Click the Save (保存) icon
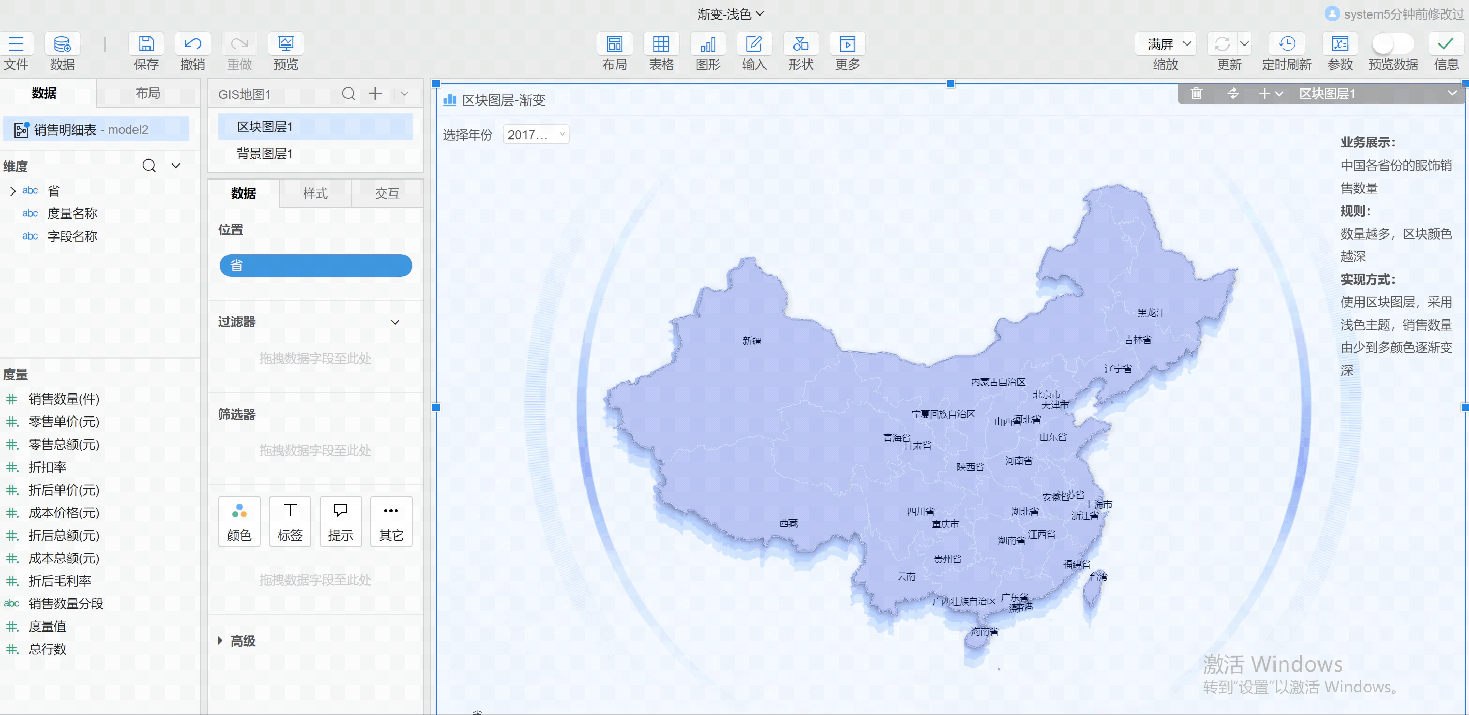Viewport: 1469px width, 715px height. point(146,44)
